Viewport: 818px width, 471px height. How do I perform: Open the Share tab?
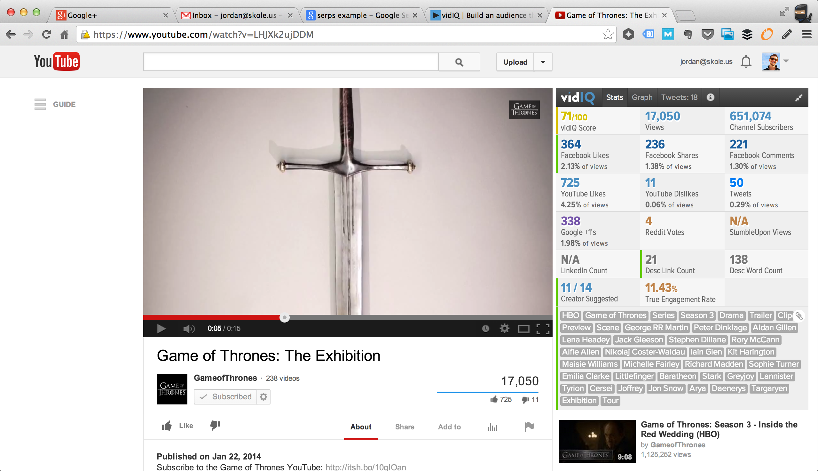404,427
